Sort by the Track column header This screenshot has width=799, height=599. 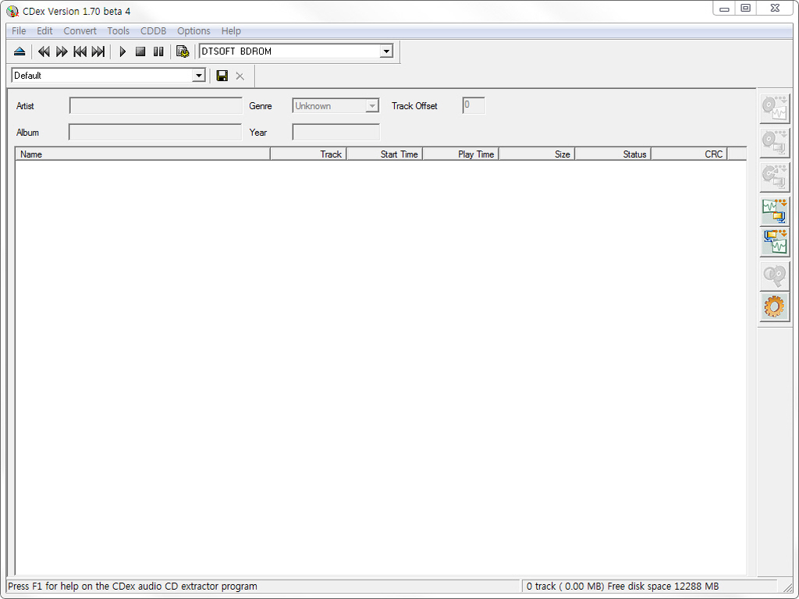point(308,154)
